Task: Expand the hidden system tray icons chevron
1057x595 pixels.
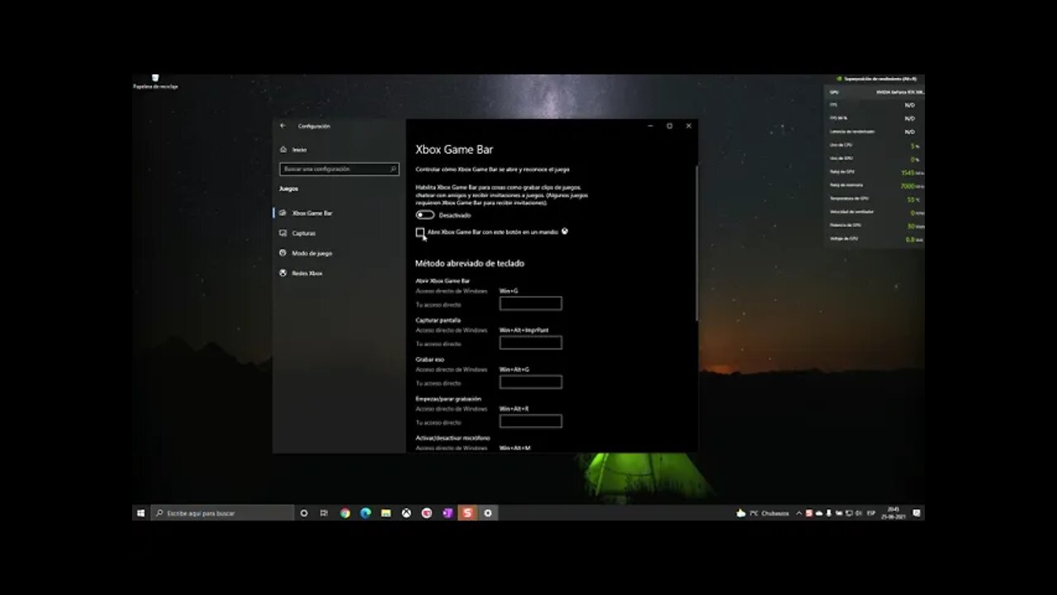Action: coord(799,513)
